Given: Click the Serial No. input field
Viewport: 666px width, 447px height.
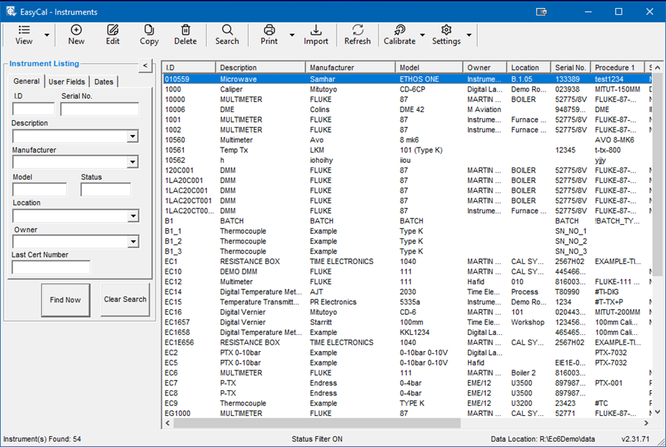Looking at the screenshot, I should click(x=100, y=109).
